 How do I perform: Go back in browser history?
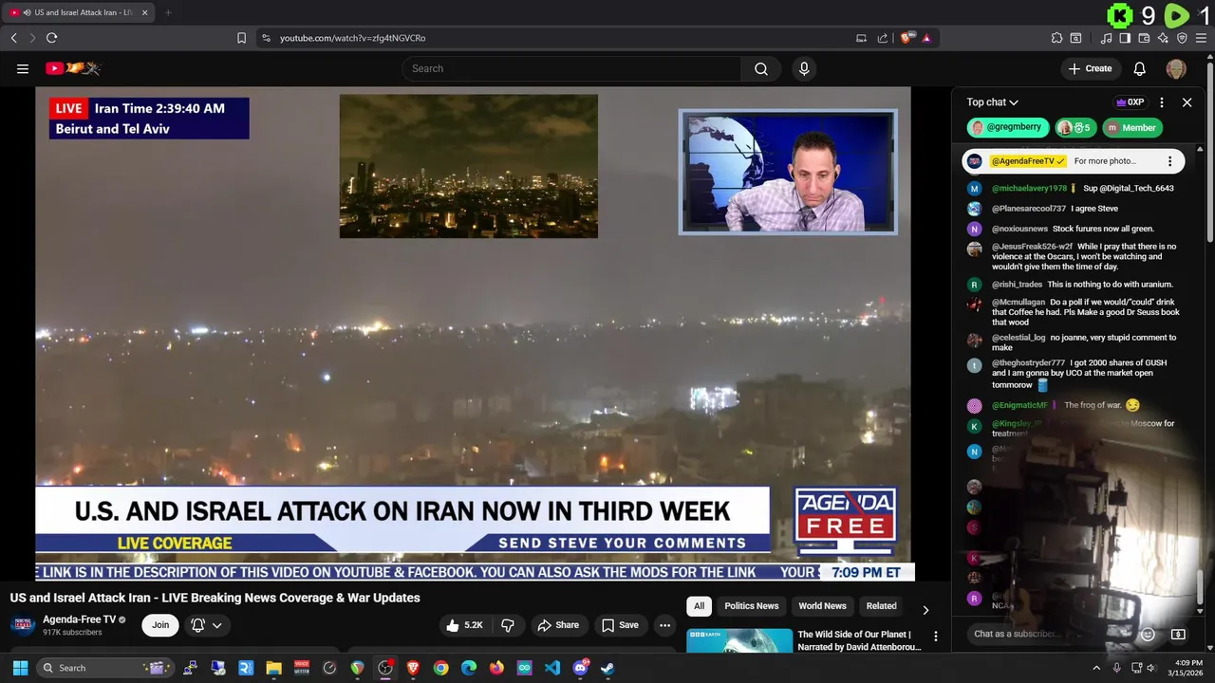tap(13, 38)
